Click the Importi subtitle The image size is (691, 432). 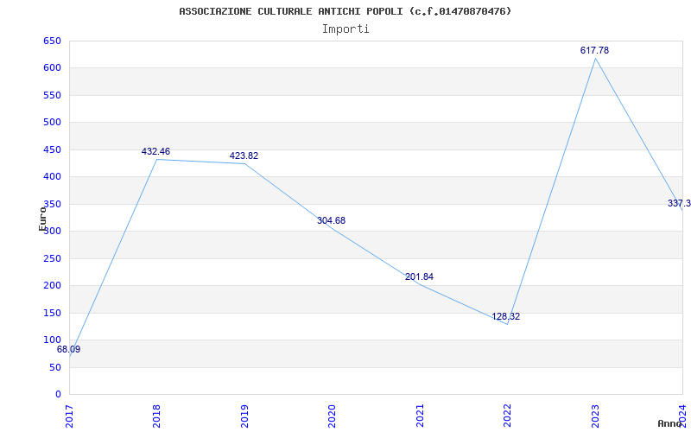[x=345, y=29]
